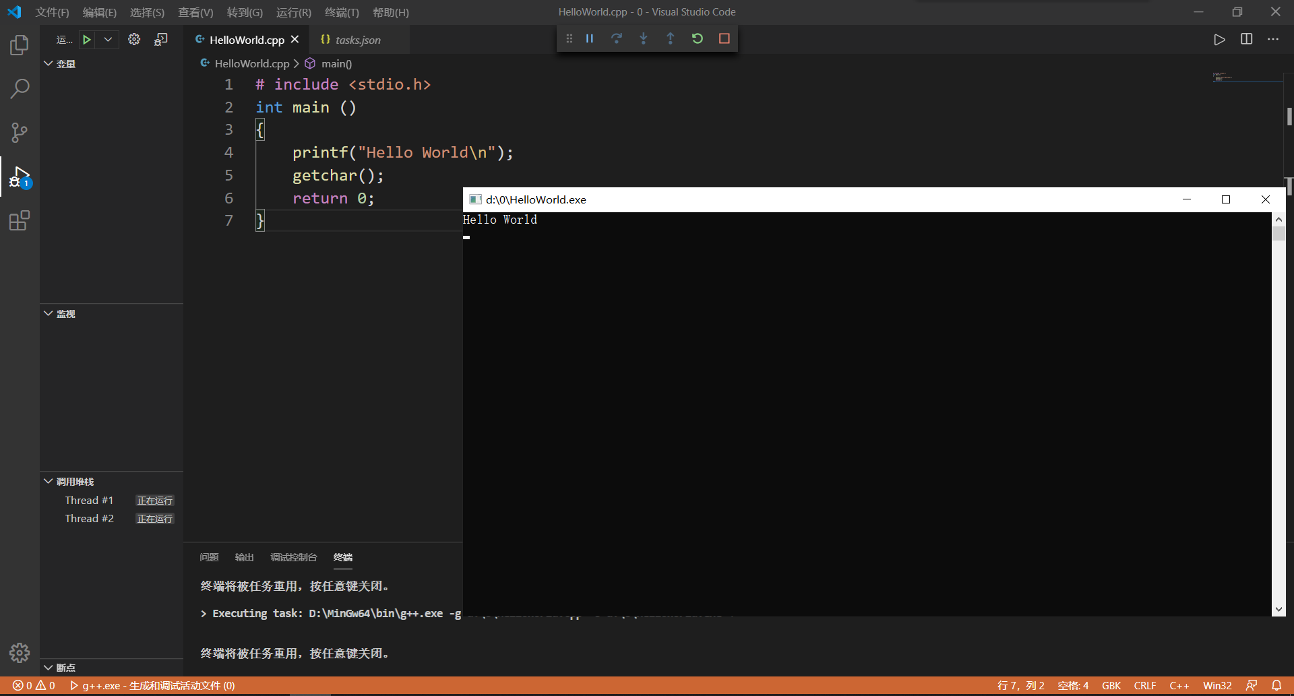Open the Explorer view in activity bar

coord(20,45)
